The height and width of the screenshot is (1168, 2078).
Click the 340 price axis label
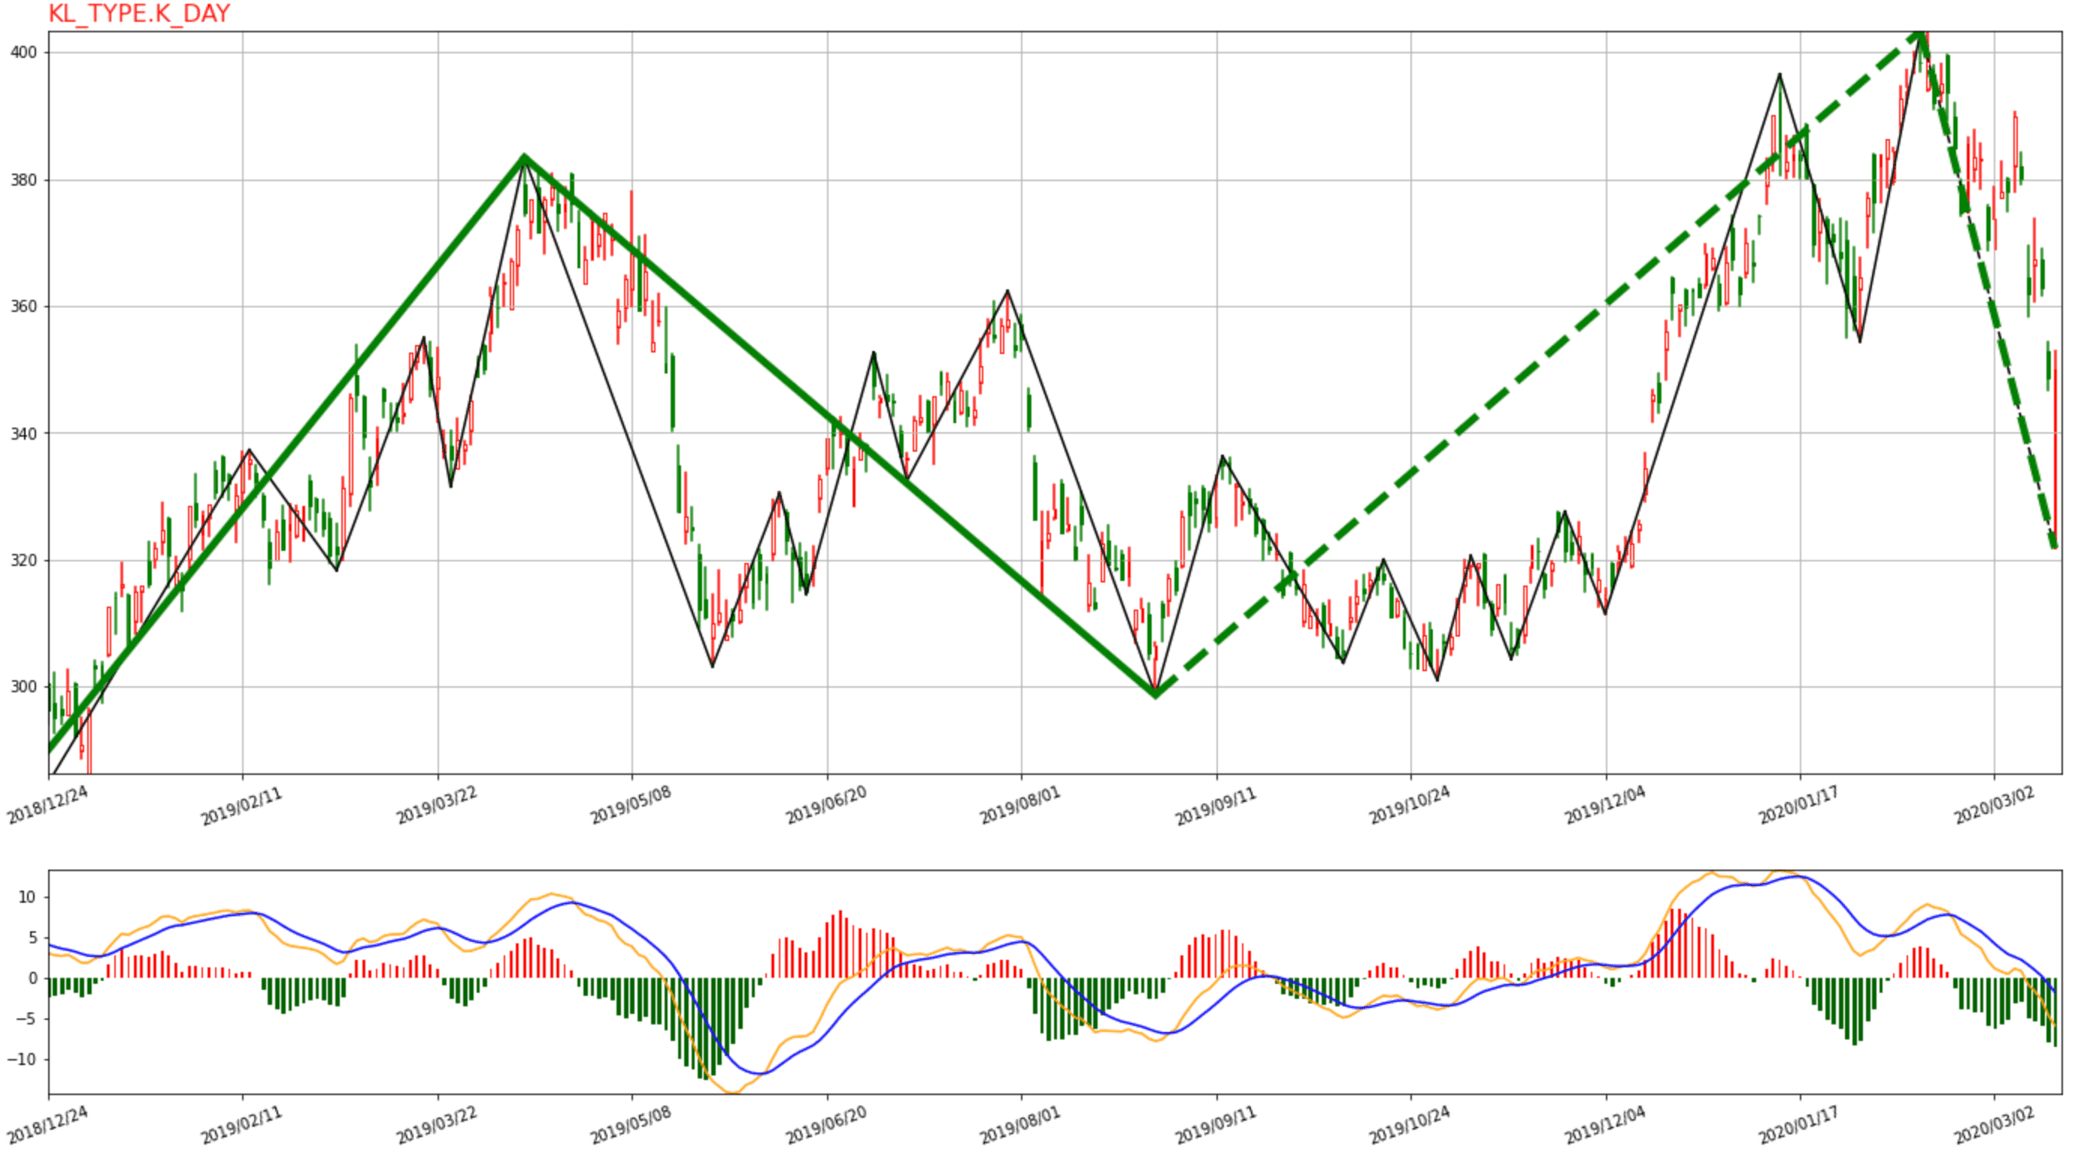(x=23, y=433)
